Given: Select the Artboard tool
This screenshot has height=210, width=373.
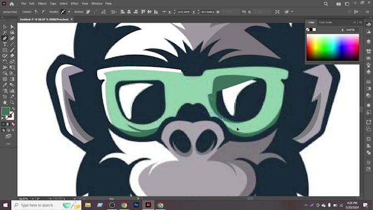Looking at the screenshot, I should tap(5, 97).
